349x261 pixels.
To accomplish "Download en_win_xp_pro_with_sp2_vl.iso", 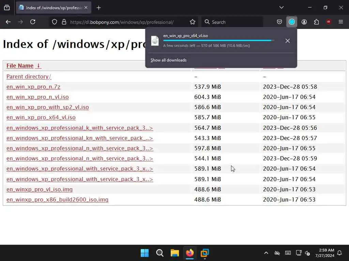I will 48,107.
